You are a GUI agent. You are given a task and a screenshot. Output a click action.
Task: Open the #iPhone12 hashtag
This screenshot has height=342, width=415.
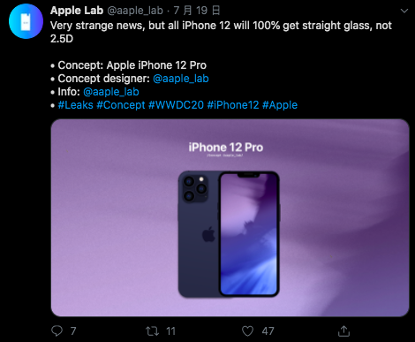coord(233,105)
